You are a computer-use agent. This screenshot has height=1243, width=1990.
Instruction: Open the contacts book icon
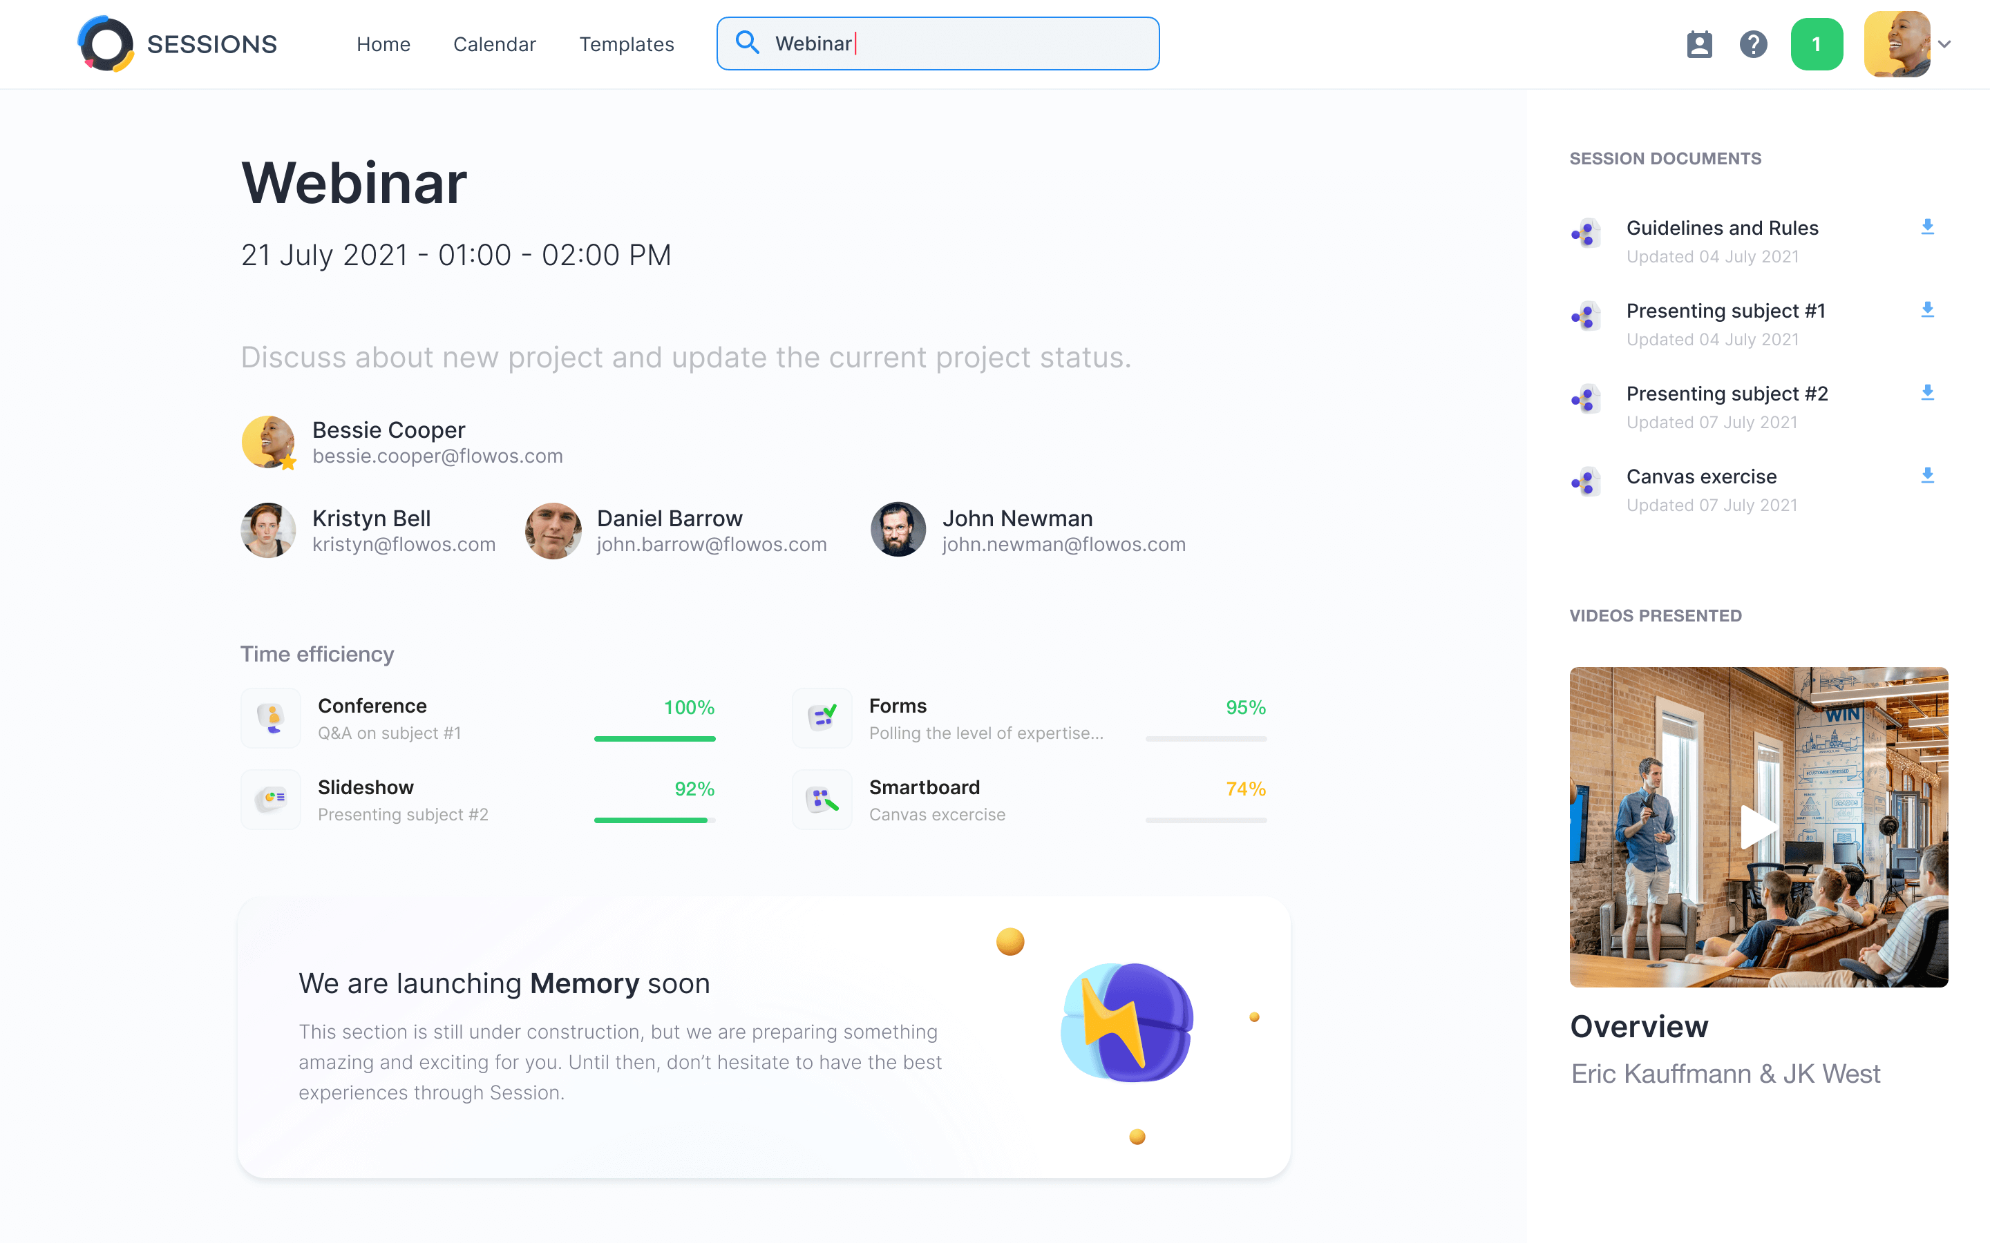[1699, 44]
